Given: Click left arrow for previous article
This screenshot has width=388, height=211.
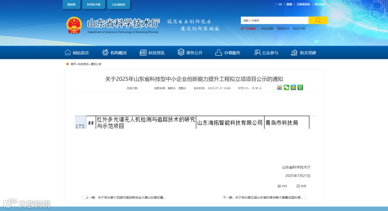Looking at the screenshot, I should [83, 197].
